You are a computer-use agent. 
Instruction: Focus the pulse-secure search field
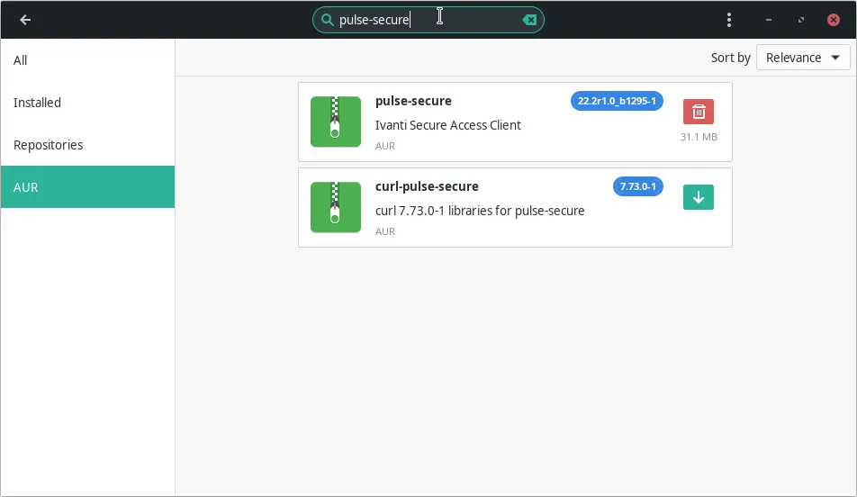[x=423, y=20]
